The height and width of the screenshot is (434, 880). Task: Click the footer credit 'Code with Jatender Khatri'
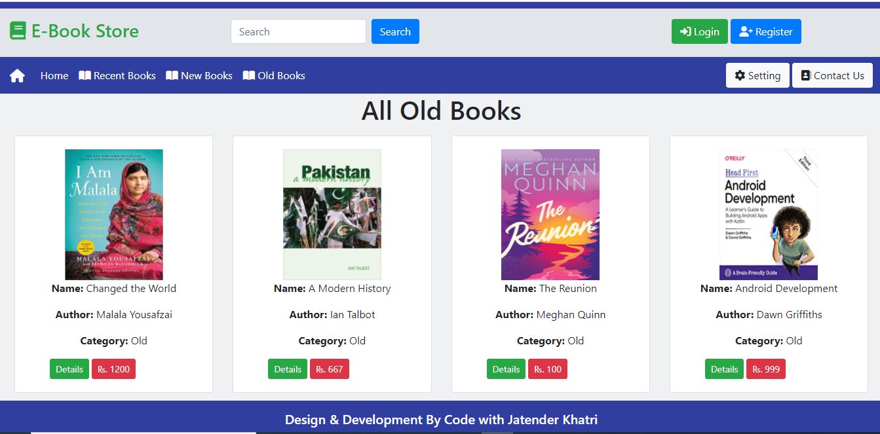click(x=521, y=420)
